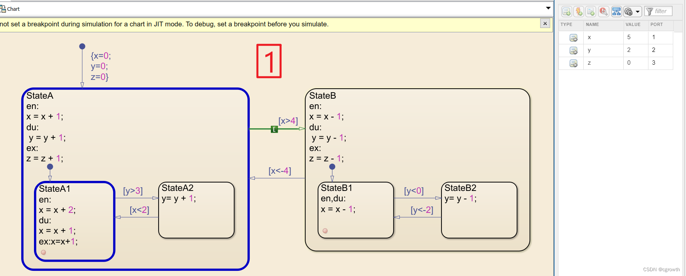
Task: Click the green marker on the active transition
Action: [x=274, y=129]
